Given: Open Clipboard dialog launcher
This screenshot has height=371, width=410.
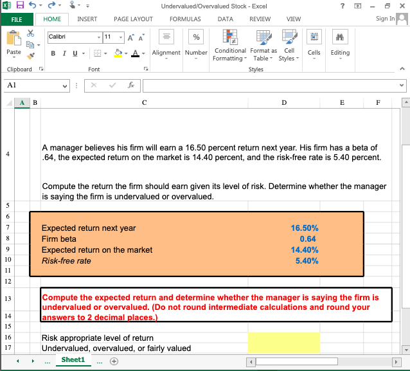Looking at the screenshot, I should point(41,69).
